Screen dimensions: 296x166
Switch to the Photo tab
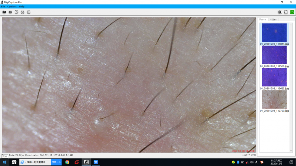262,20
